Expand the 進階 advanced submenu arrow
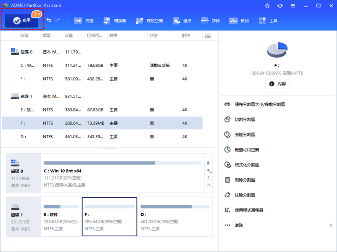Image resolution: width=337 pixels, height=252 pixels. click(x=330, y=225)
